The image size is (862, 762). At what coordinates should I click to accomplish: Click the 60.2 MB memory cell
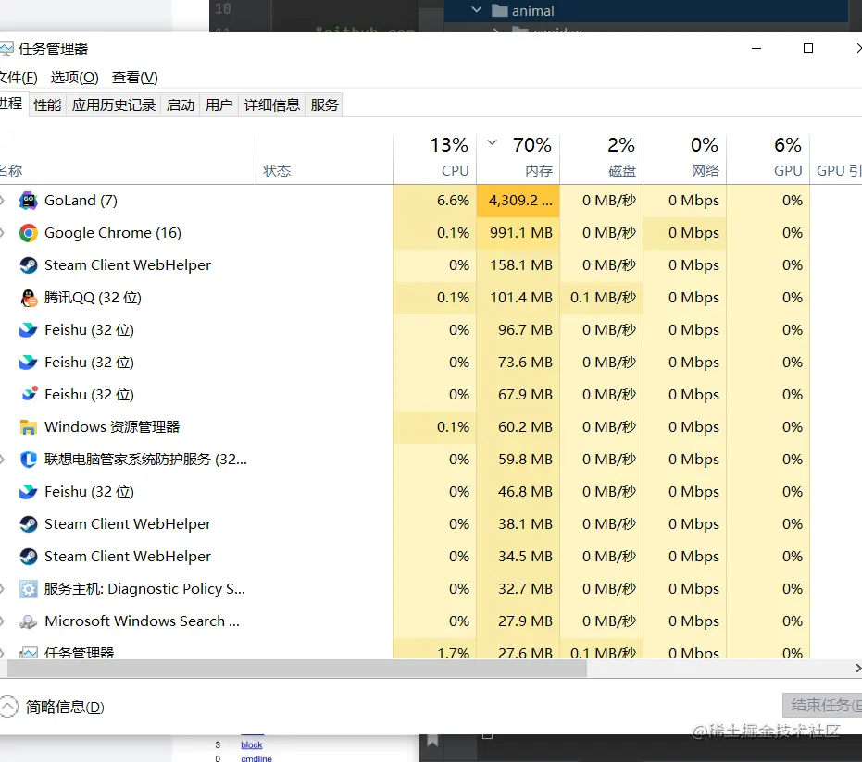click(x=518, y=427)
